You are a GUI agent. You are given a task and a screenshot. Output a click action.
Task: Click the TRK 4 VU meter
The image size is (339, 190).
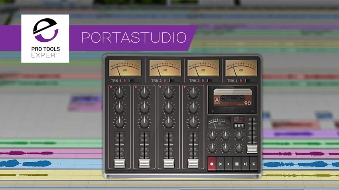tap(241, 68)
